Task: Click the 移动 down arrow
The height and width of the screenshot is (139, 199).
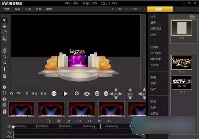Action: pos(116,98)
